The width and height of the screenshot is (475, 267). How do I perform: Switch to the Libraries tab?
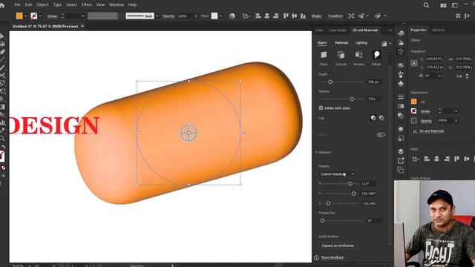click(x=438, y=30)
